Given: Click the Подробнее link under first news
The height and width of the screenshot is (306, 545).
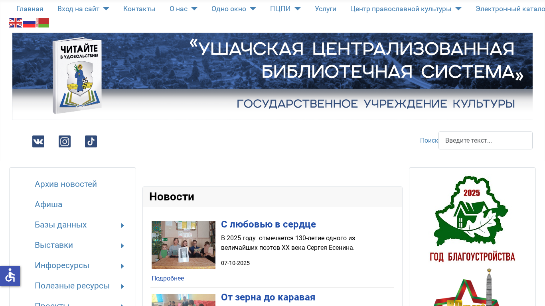Looking at the screenshot, I should click(168, 278).
